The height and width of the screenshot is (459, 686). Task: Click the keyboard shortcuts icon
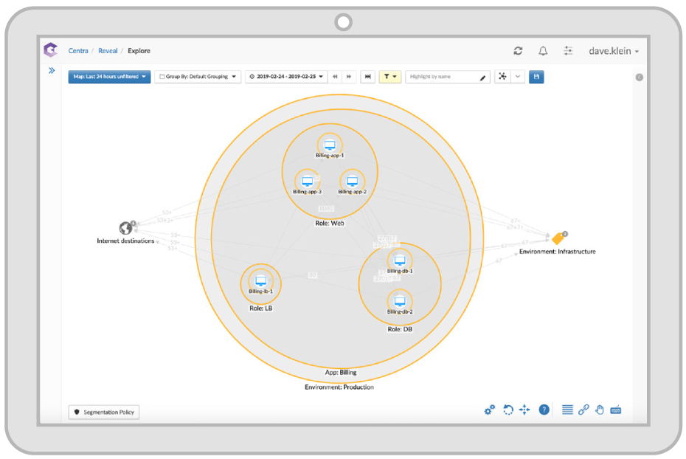[616, 410]
